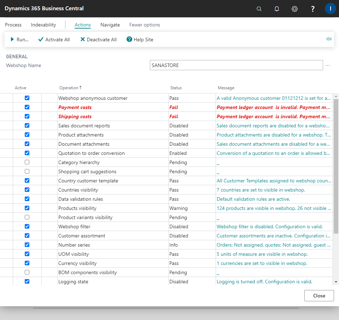Enable Active checkbox for Category hierarchy
The height and width of the screenshot is (320, 339).
27,162
